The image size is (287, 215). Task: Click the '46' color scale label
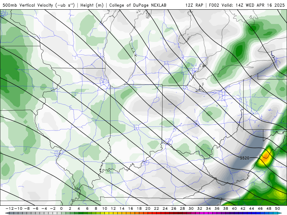pyautogui.click(x=260, y=209)
